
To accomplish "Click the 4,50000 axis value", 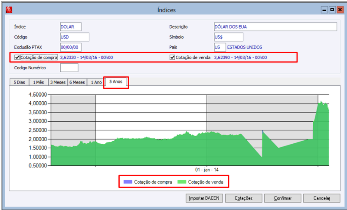I will tap(38, 94).
